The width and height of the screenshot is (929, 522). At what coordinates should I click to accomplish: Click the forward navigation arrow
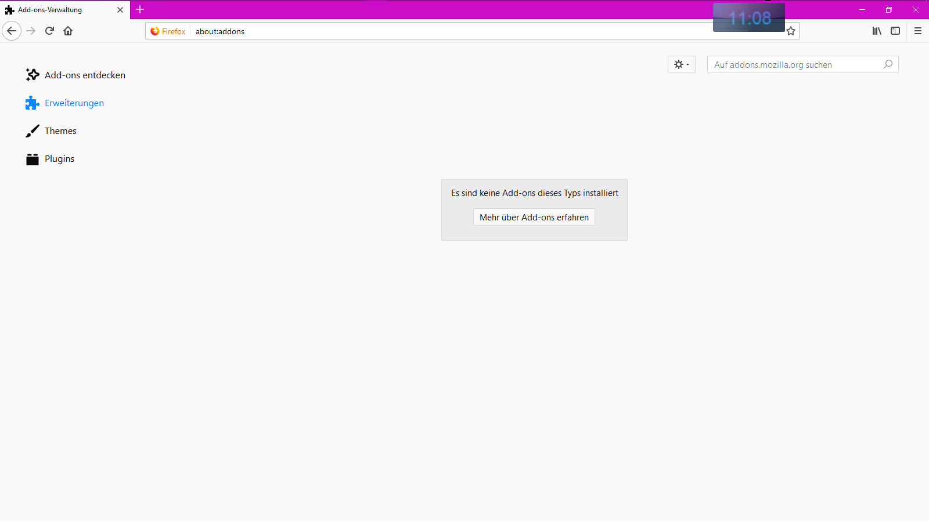click(31, 31)
